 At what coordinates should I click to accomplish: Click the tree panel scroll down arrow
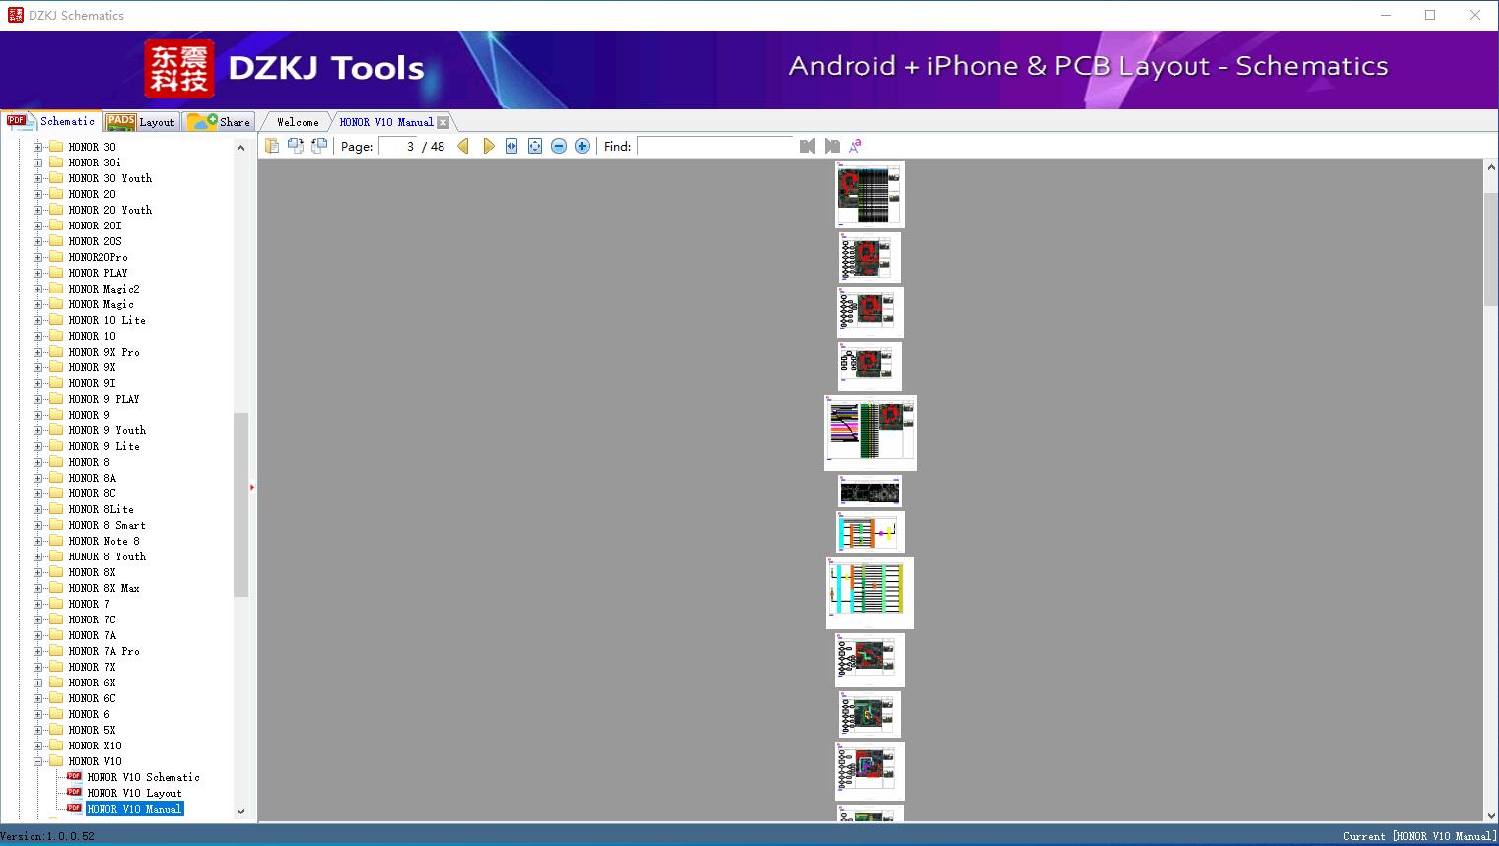(x=240, y=812)
